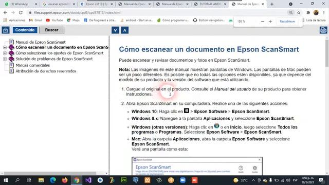Image resolution: width=329 pixels, height=185 pixels.
Task: Open Windows Start menu
Action: click(x=6, y=180)
